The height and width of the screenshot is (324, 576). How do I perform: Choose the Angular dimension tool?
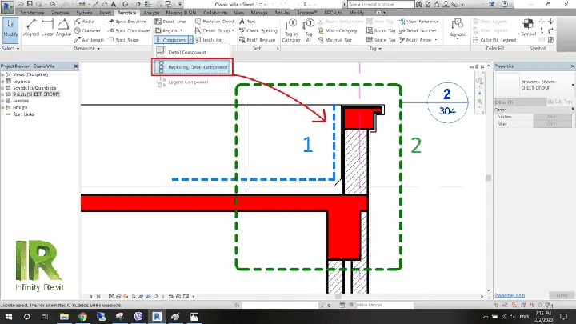click(63, 28)
